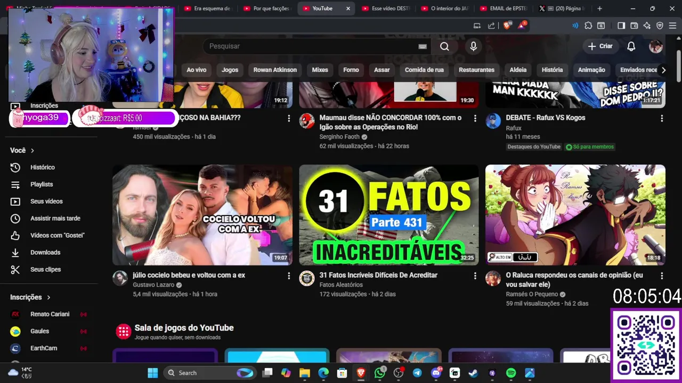The height and width of the screenshot is (383, 682).
Task: Select the Ao vivo filter chip
Action: coord(196,70)
